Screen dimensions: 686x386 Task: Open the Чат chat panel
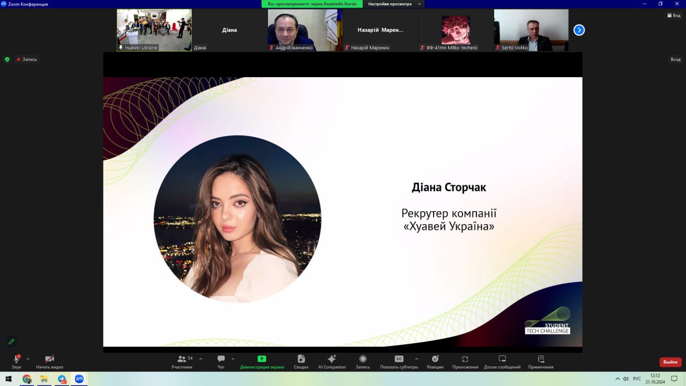tap(221, 361)
